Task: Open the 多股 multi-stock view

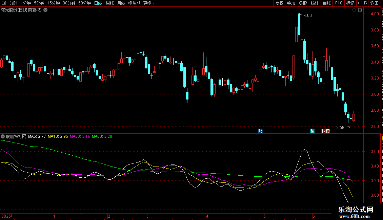Action: coord(303,3)
